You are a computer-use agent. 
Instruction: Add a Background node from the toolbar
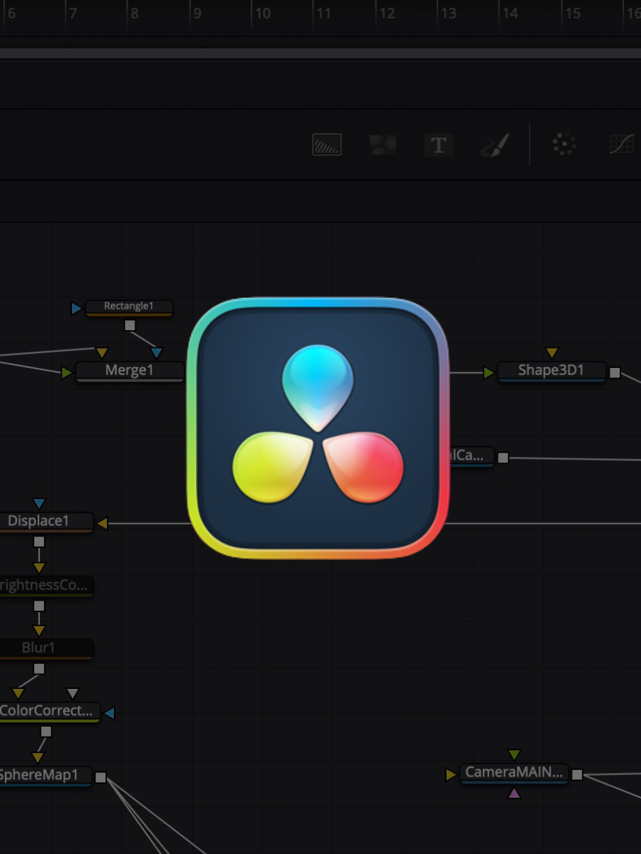point(327,144)
